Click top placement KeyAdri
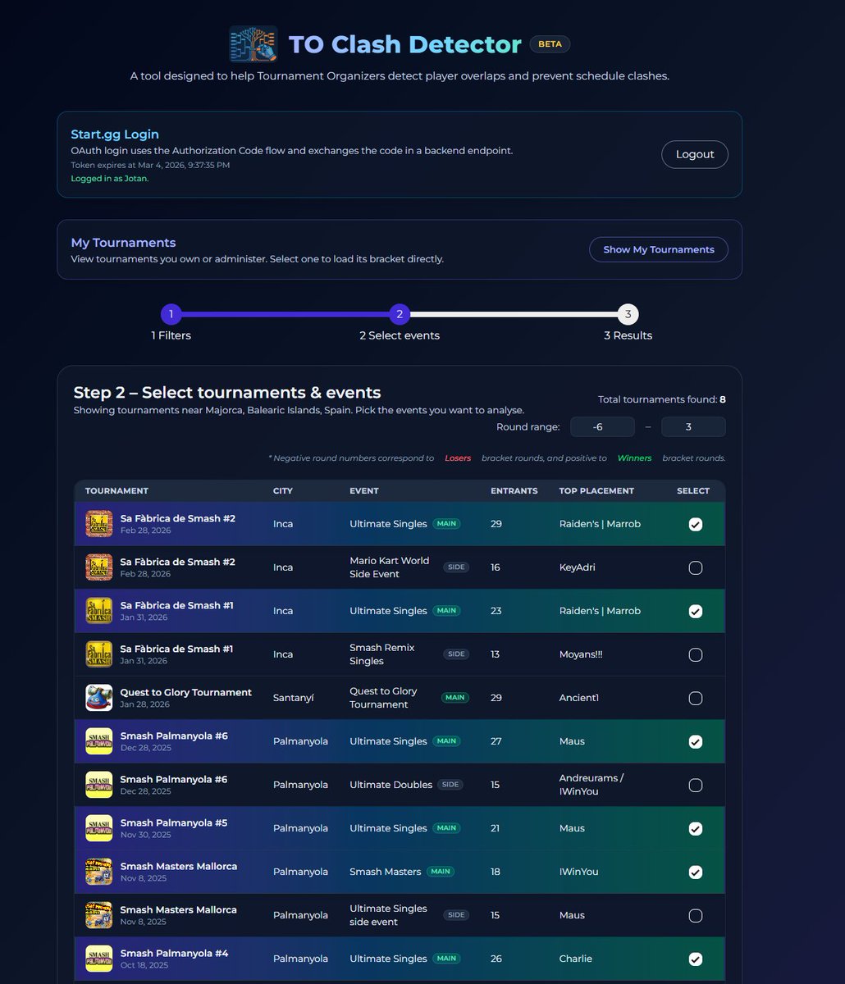Screen dimensions: 845x984 point(579,567)
